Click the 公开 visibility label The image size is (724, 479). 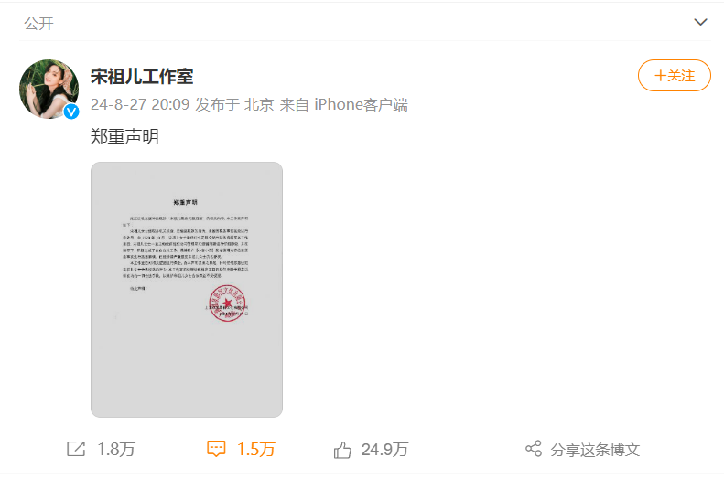[x=38, y=24]
